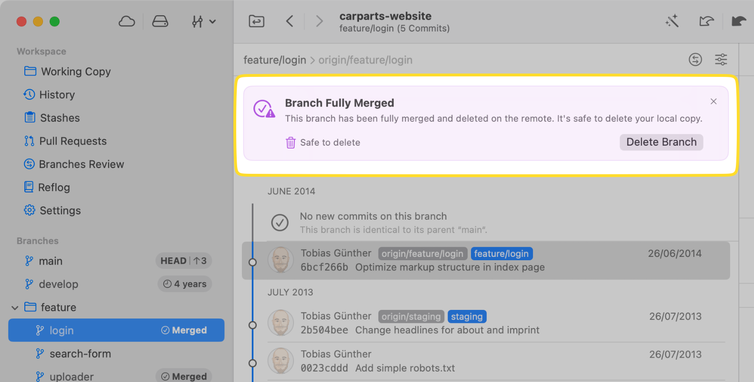Open the branch actions dropdown in toolbar
Image resolution: width=754 pixels, height=382 pixels.
pyautogui.click(x=203, y=21)
